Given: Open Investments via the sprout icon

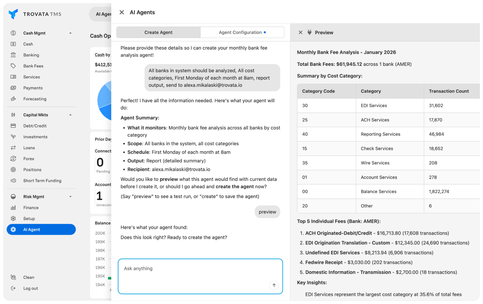Looking at the screenshot, I should pyautogui.click(x=13, y=137).
